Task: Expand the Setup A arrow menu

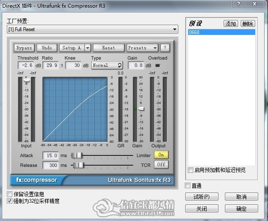Action: click(87, 48)
